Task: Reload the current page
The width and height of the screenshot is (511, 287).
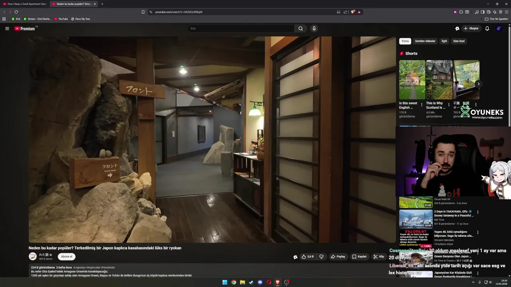Action: pyautogui.click(x=16, y=12)
